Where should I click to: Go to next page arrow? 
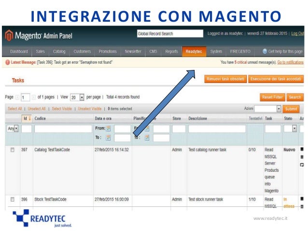[34, 97]
